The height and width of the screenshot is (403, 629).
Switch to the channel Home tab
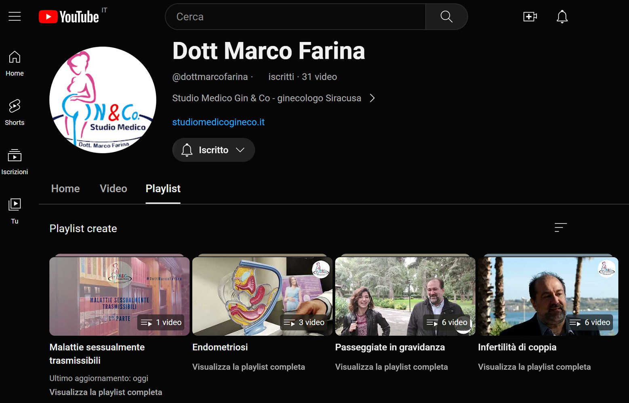(65, 189)
